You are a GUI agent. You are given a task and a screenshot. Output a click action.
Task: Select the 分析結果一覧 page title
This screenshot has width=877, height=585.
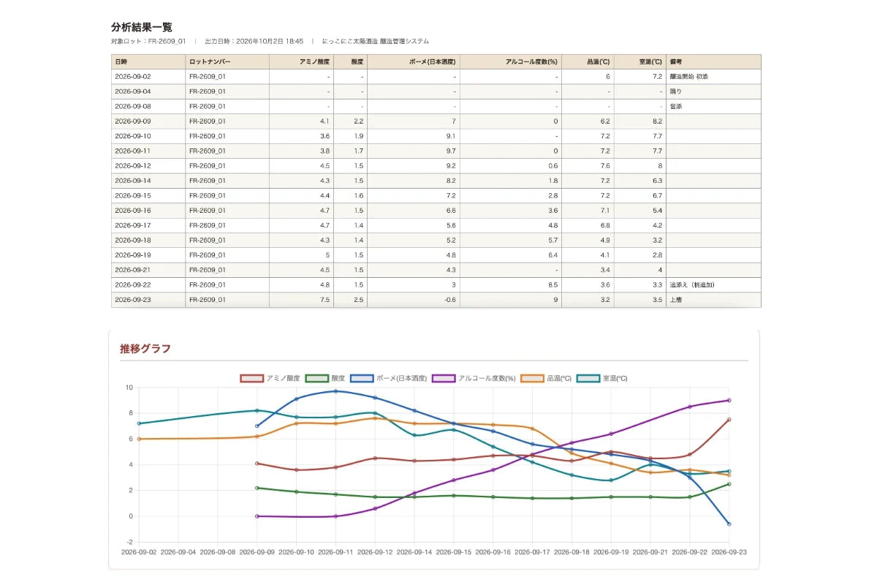coord(142,27)
